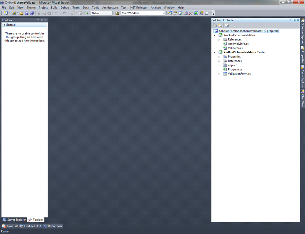Click the Find in Files icon

[117, 13]
